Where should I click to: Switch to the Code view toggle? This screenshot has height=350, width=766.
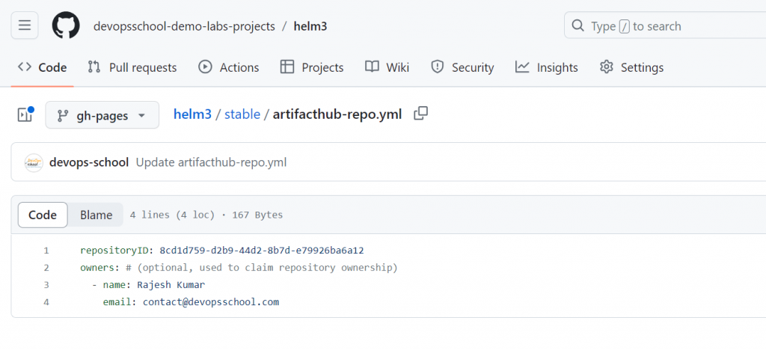point(43,215)
